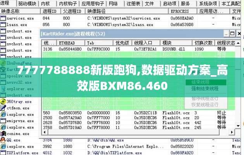Click thread entry address 0x73E7B2A1
Image resolution: width=244 pixels, height=155 pixels.
[x=145, y=49]
